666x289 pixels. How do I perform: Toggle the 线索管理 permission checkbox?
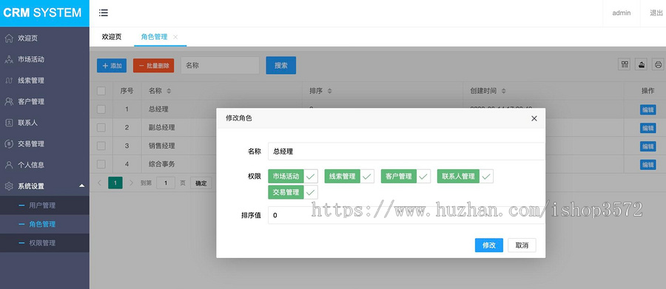tap(349, 176)
